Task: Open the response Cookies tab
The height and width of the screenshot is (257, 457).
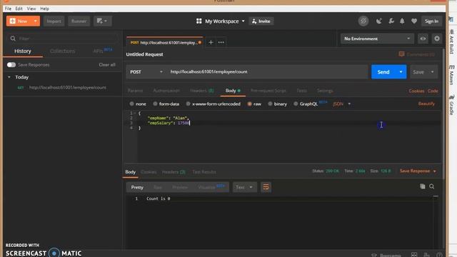Action: pos(149,172)
